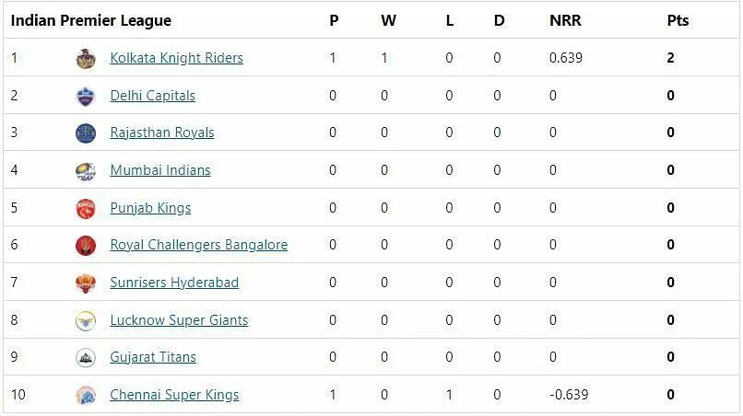The height and width of the screenshot is (416, 743).
Task: Click the Lucknow Super Giants logo
Action: click(x=86, y=320)
